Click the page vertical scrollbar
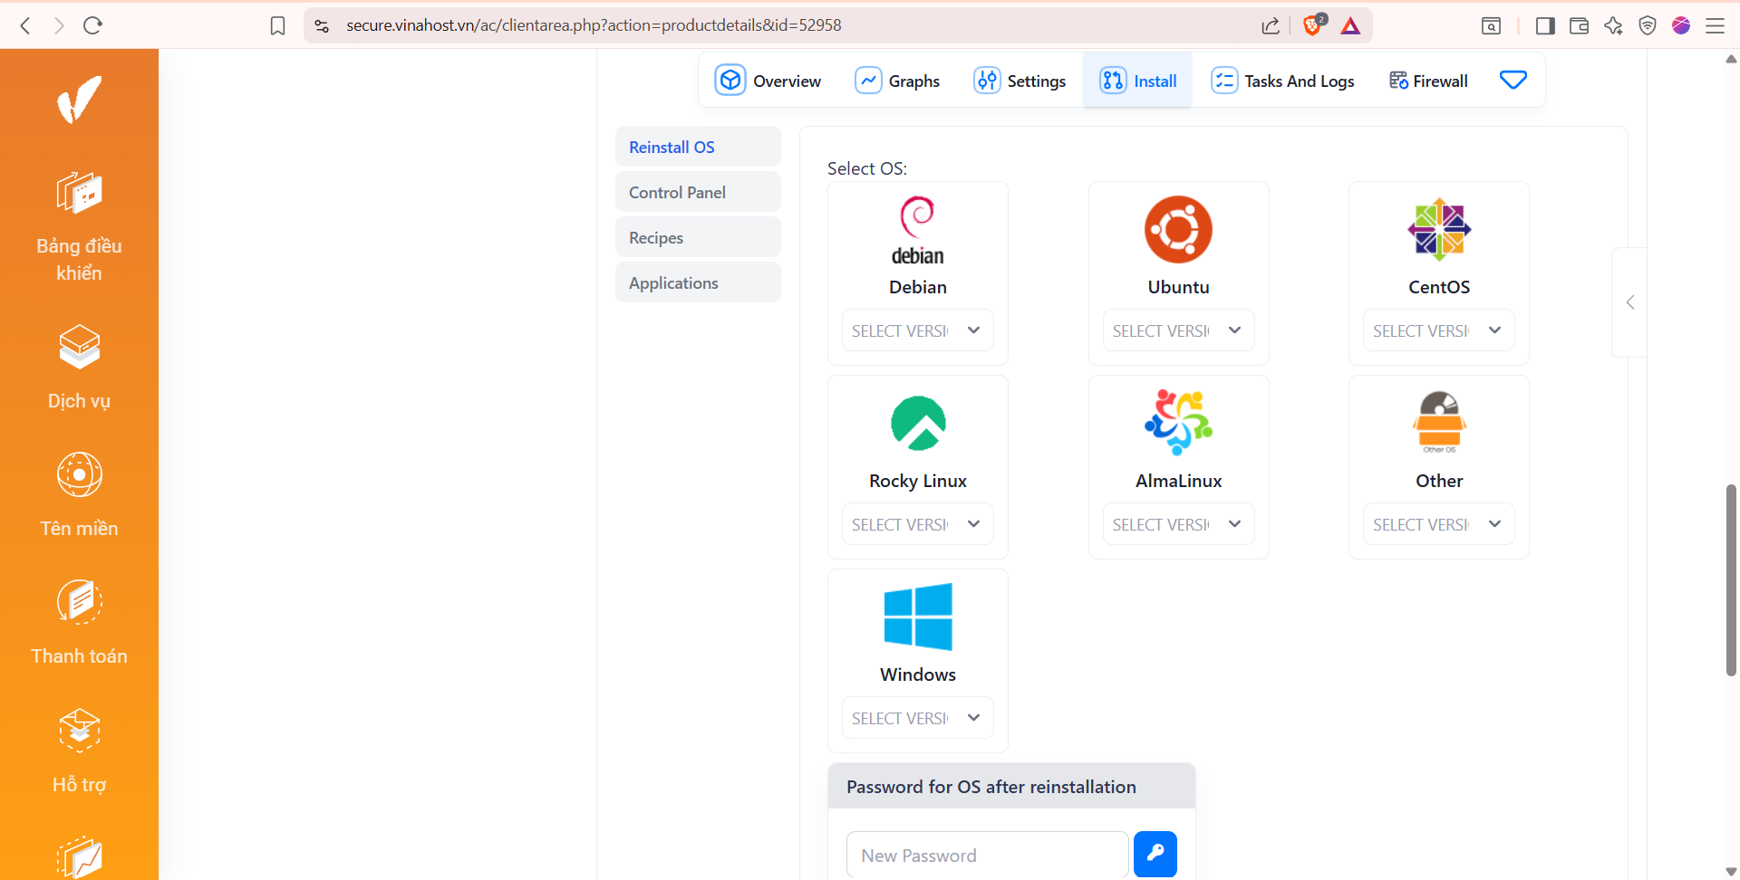 pos(1731,579)
